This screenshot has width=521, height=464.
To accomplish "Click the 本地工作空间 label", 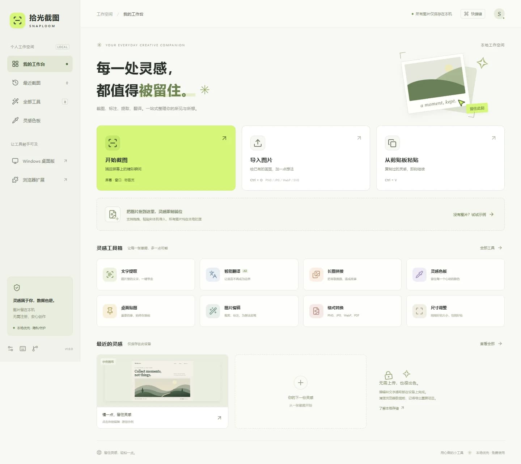I will (x=492, y=45).
